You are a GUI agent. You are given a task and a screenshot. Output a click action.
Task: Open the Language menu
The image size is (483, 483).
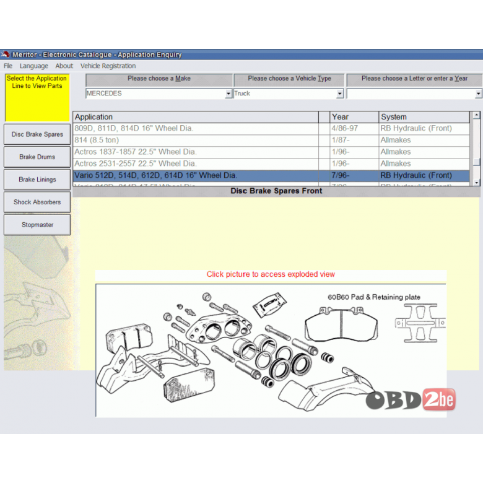pyautogui.click(x=34, y=66)
